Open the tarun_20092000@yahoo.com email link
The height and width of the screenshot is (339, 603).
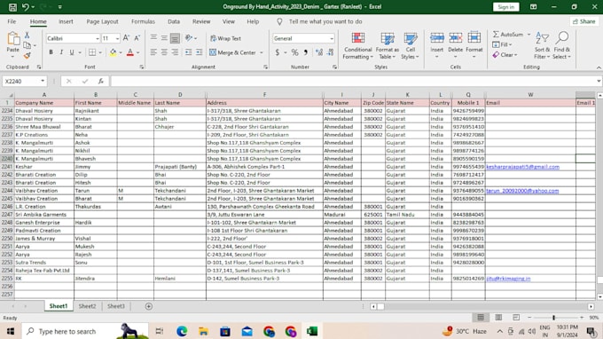[522, 191]
